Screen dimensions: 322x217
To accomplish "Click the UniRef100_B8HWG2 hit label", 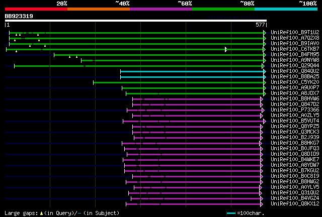I will point(295,182).
